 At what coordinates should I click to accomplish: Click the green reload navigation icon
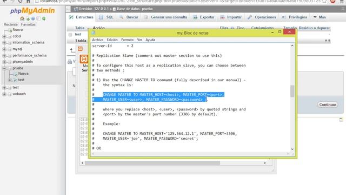coord(44,18)
